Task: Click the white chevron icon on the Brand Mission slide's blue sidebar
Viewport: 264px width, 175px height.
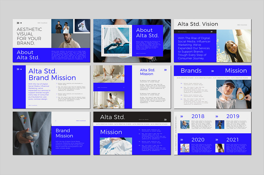Action: [x=18, y=69]
